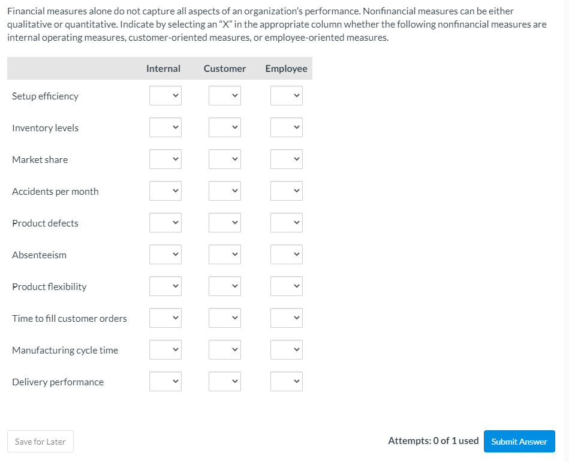The height and width of the screenshot is (462, 569).
Task: Expand Customer dropdown for Market share
Action: tap(225, 159)
